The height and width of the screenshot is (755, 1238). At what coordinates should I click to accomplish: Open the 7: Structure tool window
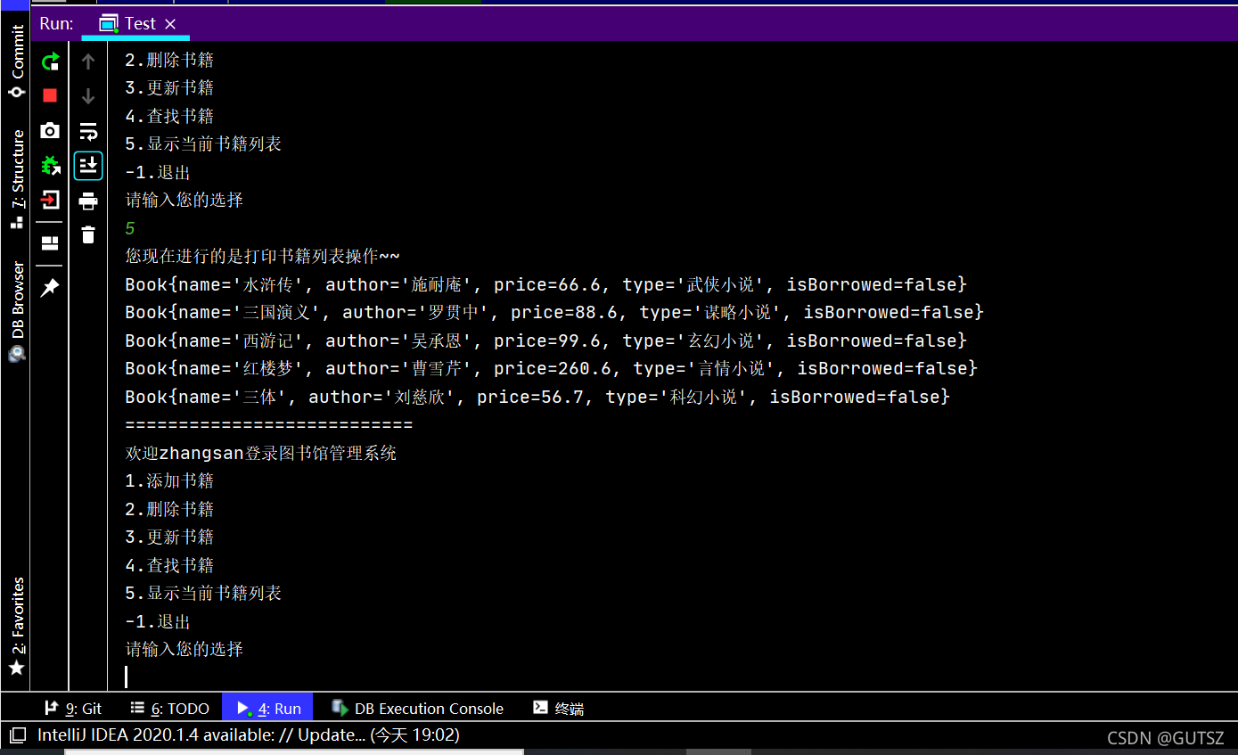[17, 179]
